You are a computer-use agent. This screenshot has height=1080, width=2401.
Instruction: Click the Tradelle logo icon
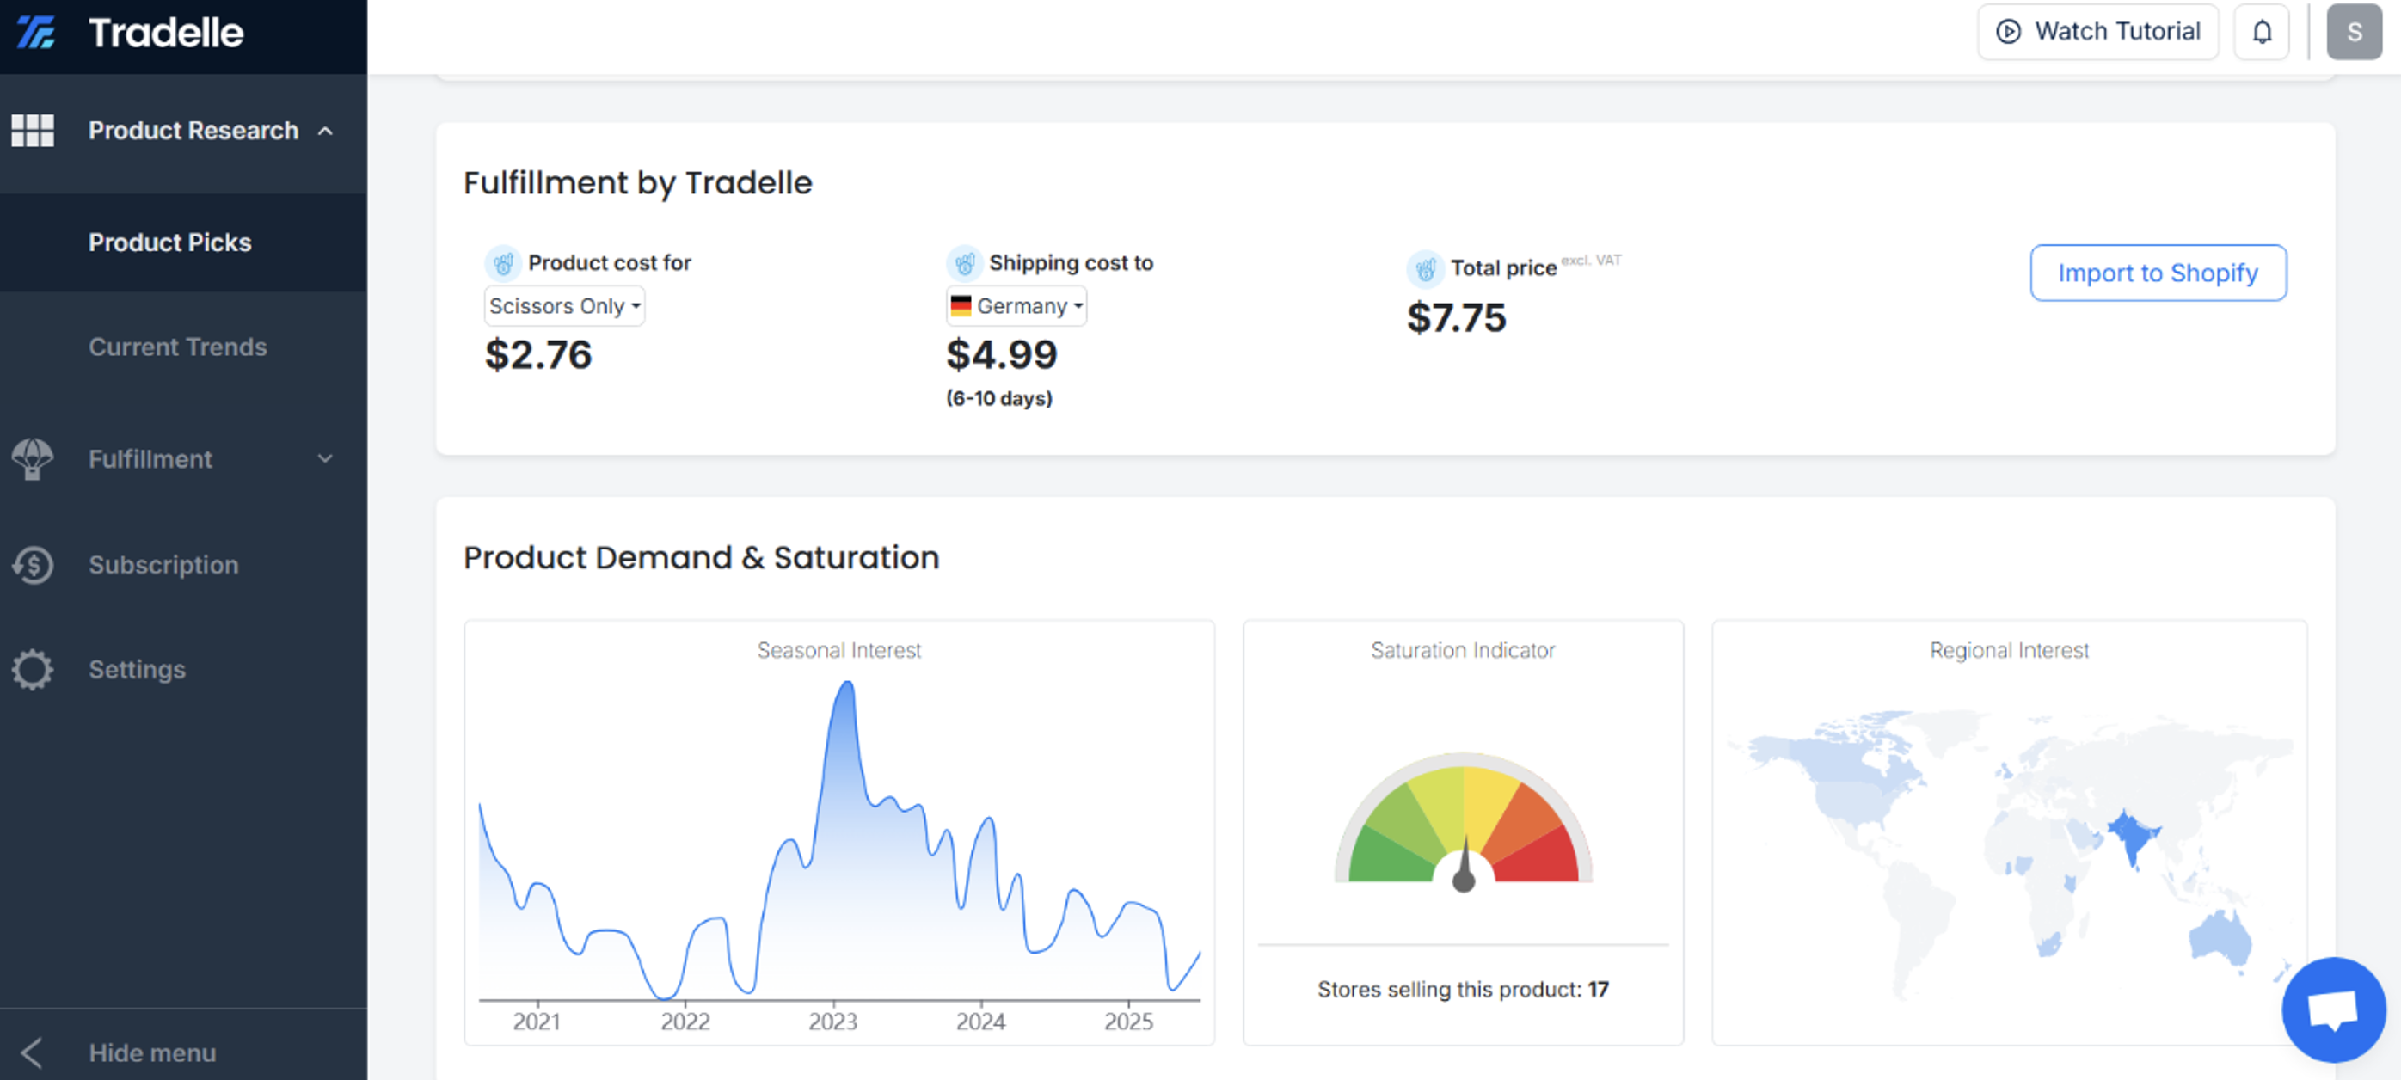(36, 33)
